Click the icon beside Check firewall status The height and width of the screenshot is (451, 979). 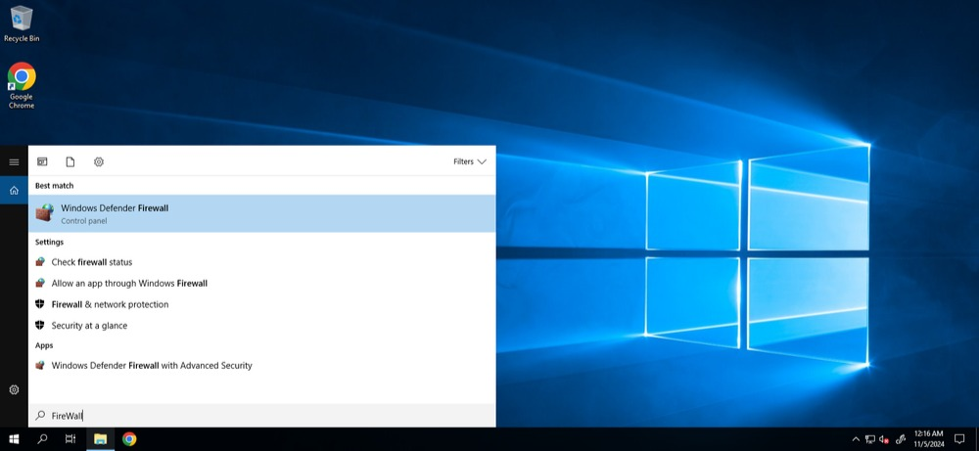pos(40,262)
